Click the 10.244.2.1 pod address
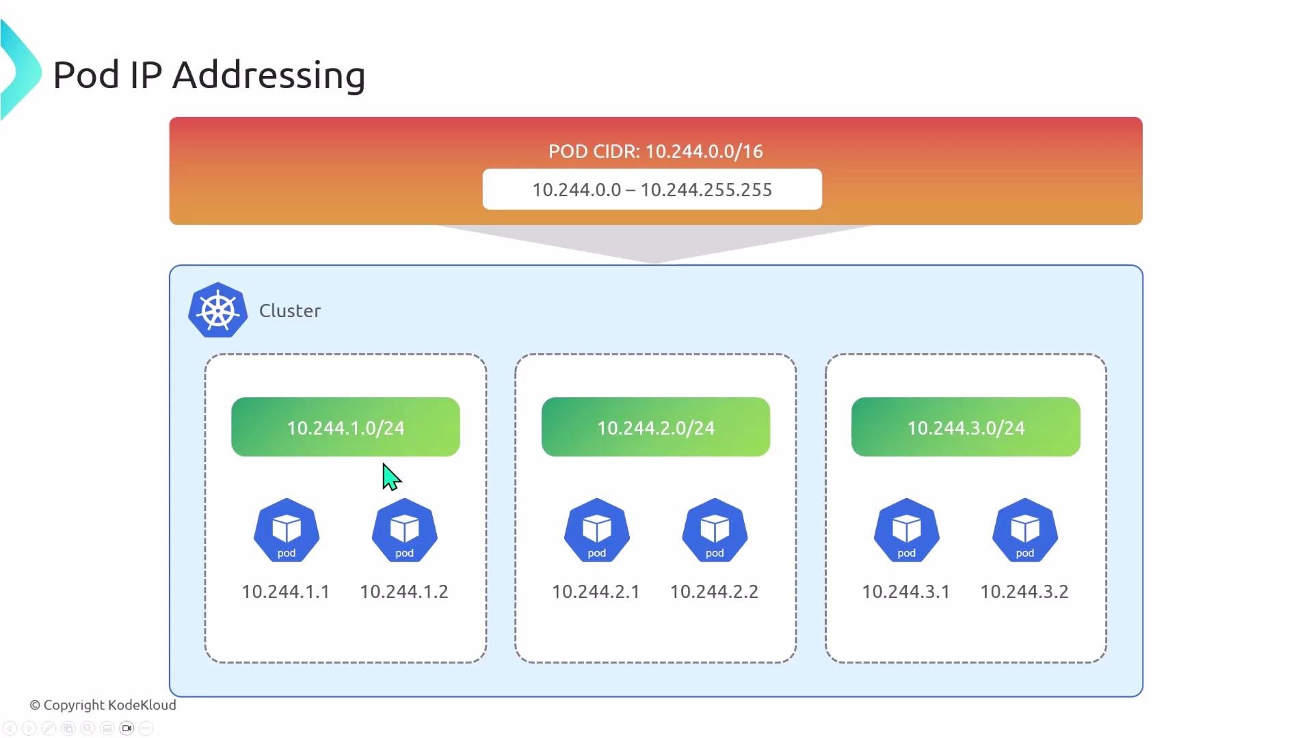Screen dimensions: 1313x738 coord(596,592)
